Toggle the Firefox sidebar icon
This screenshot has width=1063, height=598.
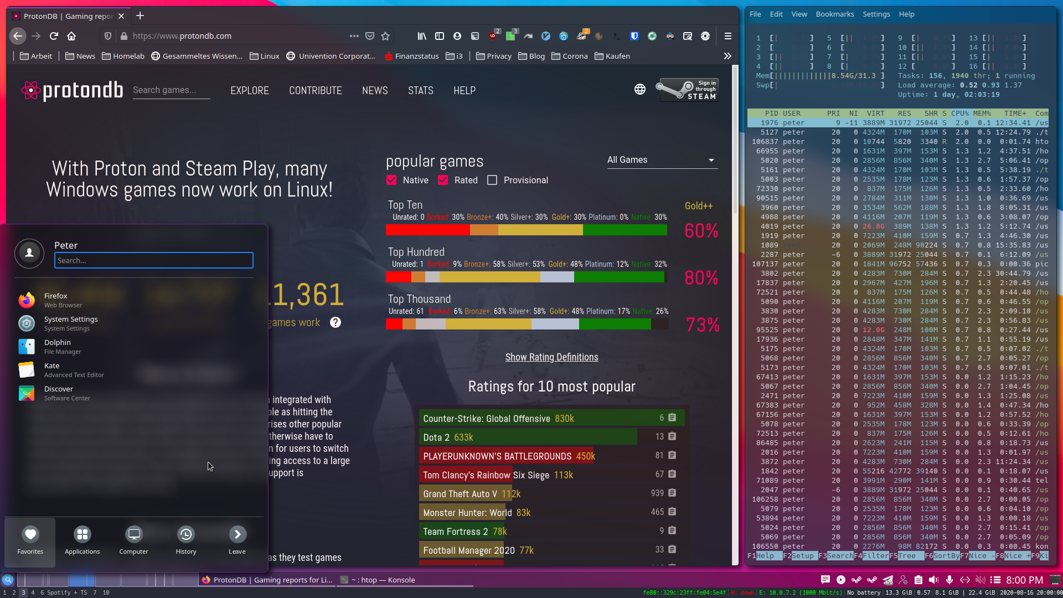coord(440,36)
